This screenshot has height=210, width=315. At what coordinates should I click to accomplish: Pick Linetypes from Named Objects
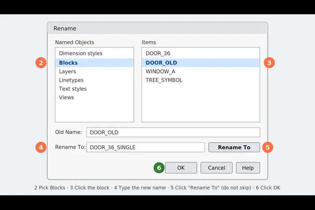point(94,80)
